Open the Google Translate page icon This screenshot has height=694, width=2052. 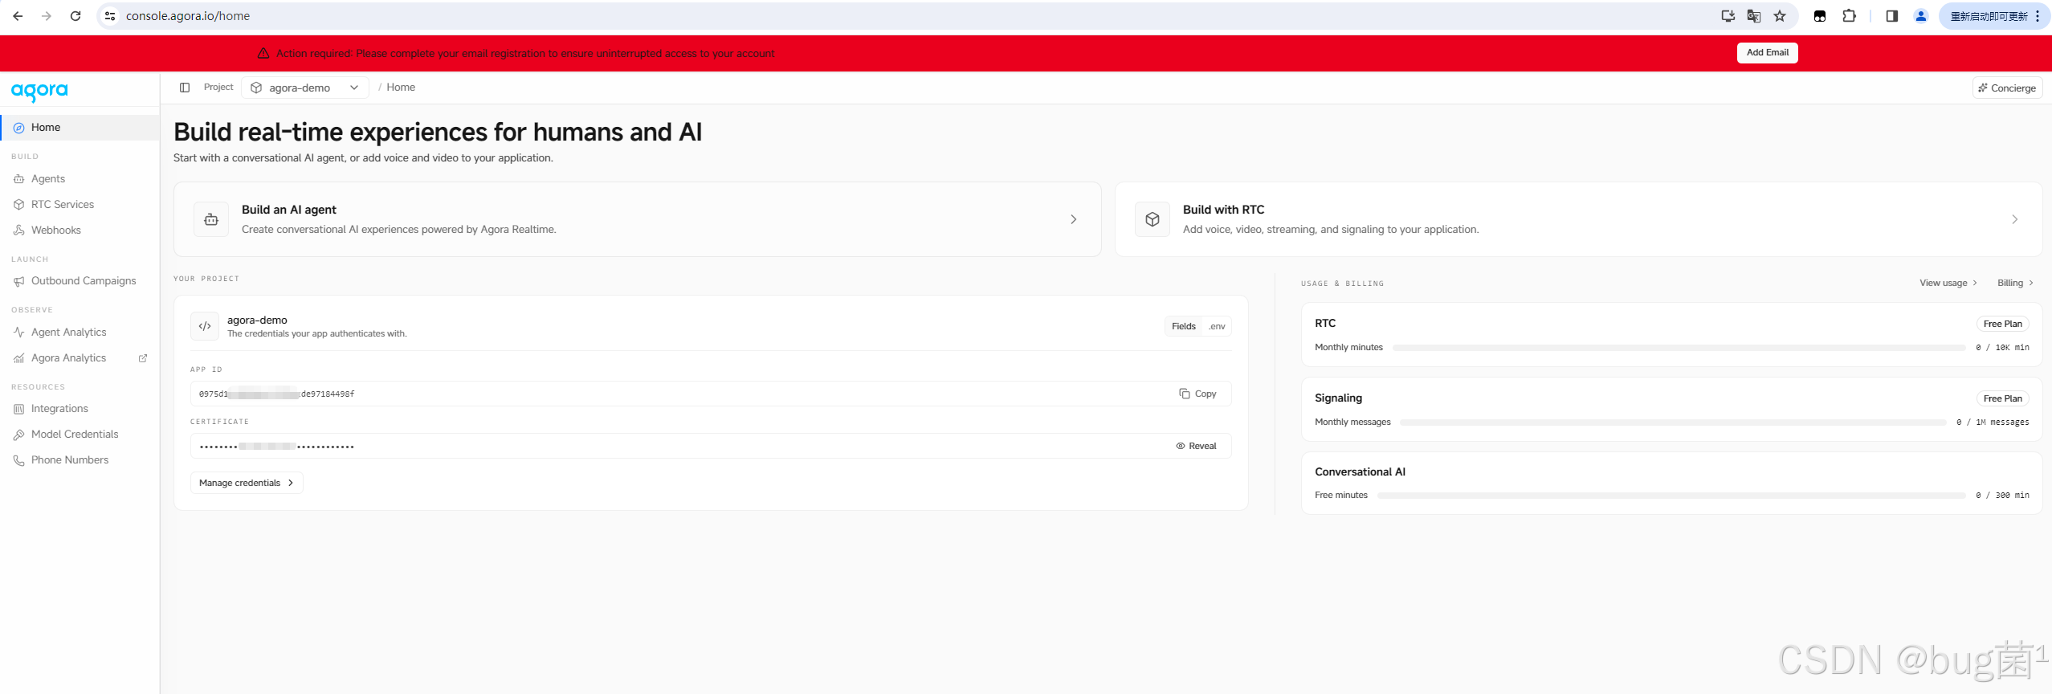pos(1754,16)
